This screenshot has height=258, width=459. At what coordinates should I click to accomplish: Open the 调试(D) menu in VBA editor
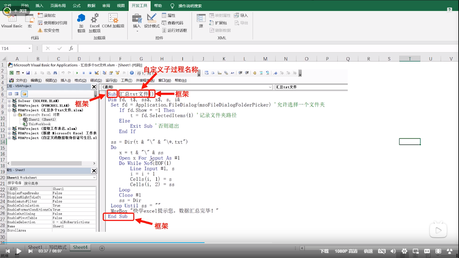96,80
